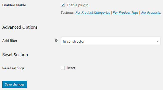
Task: Click the first red separator between section links
Action: click(111, 12)
